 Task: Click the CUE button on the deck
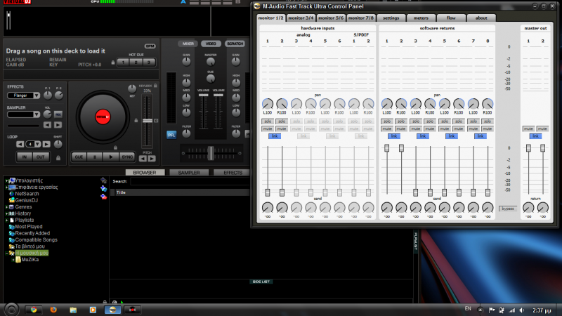[x=79, y=157]
